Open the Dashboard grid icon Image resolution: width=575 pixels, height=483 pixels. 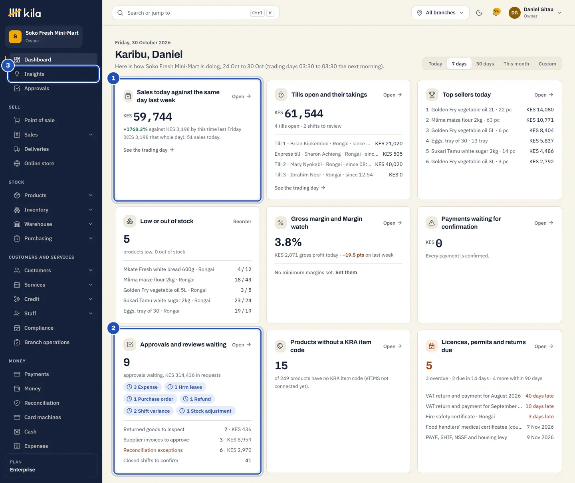(x=17, y=59)
